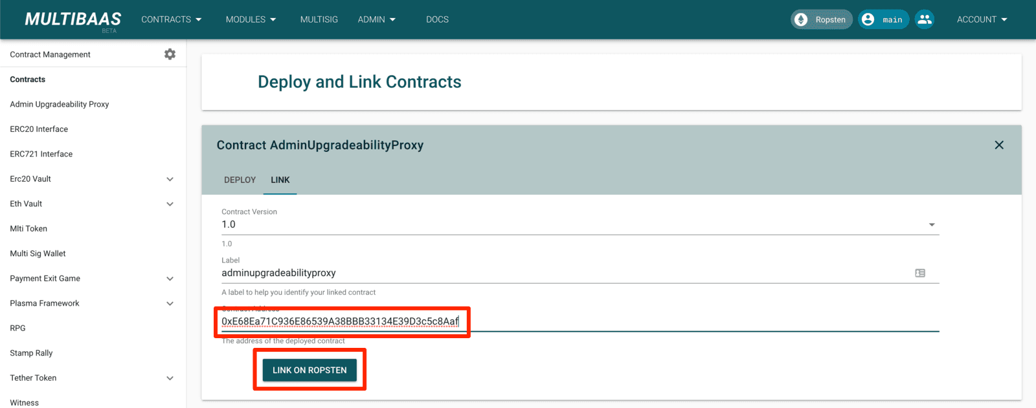Image resolution: width=1036 pixels, height=408 pixels.
Task: Expand the Tether Token entry
Action: tap(170, 378)
